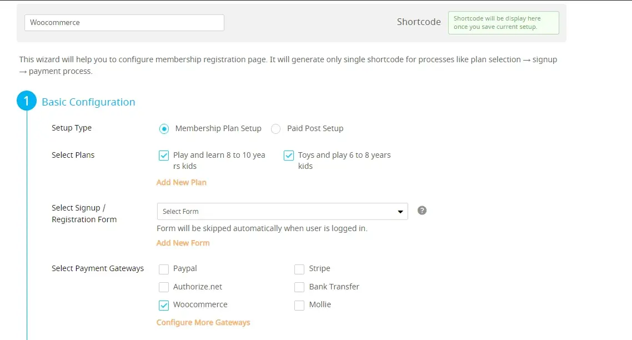The height and width of the screenshot is (340, 632).
Task: Uncheck Play and learn 8 to 10 plan
Action: (x=164, y=156)
